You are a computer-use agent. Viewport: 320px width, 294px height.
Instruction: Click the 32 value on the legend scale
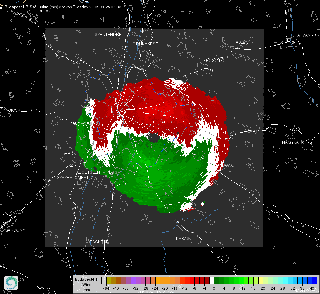point(293,288)
